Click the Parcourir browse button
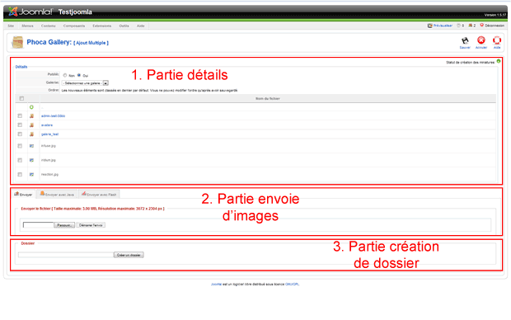The image size is (511, 320). (64, 225)
